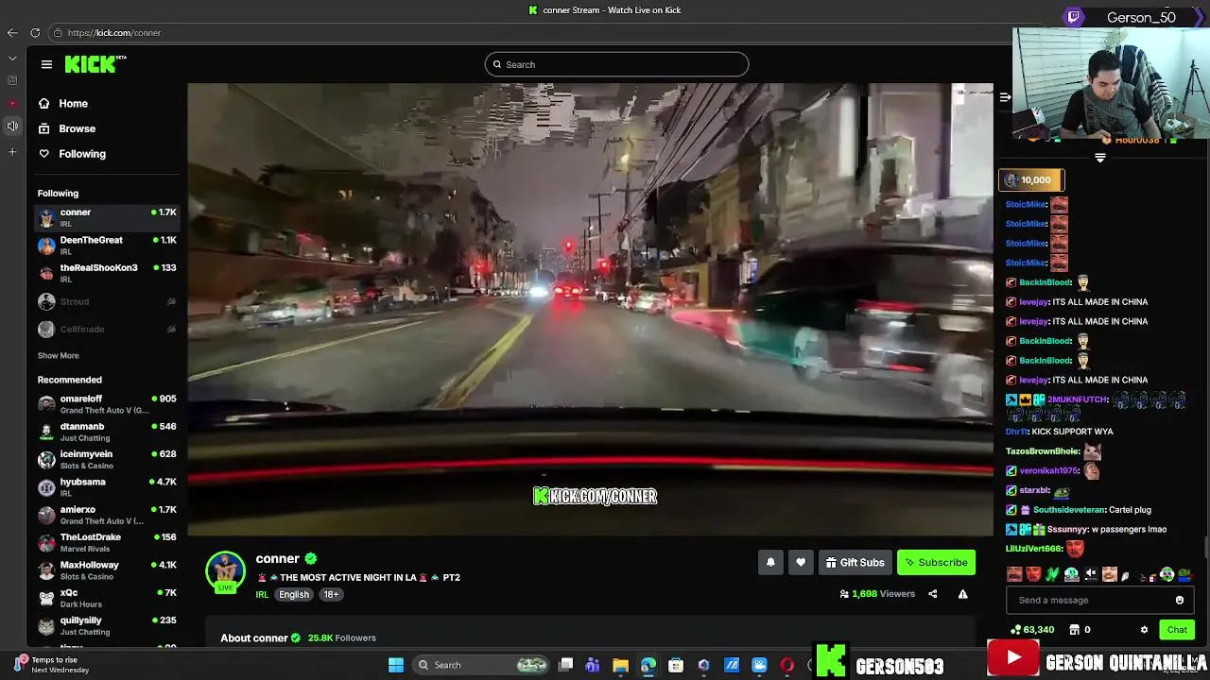
Task: Open the emoji picker in chat
Action: pos(1180,601)
